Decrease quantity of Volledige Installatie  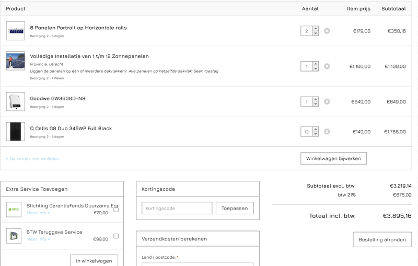(316, 69)
